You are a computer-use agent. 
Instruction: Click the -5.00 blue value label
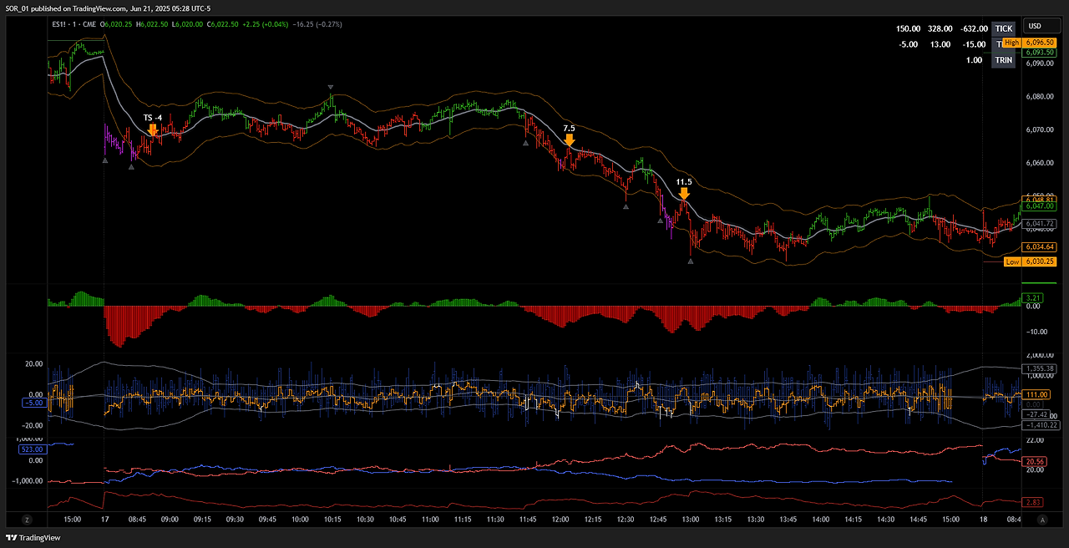[x=33, y=403]
